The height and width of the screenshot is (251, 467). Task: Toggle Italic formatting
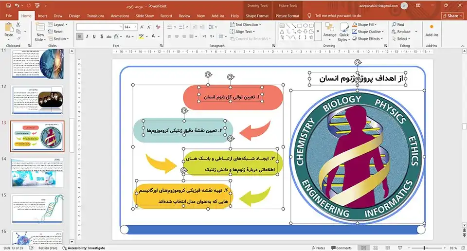87,36
